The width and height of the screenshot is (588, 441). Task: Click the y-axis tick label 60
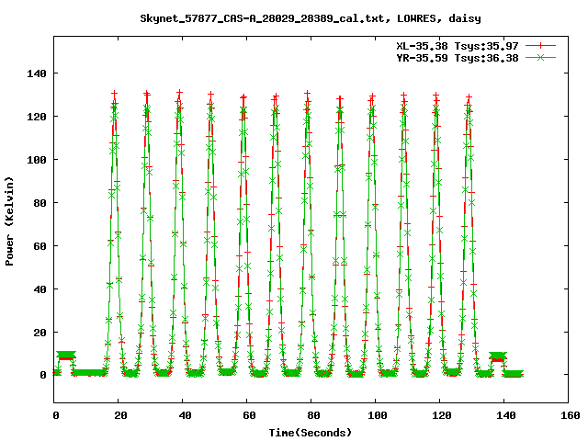[40, 246]
